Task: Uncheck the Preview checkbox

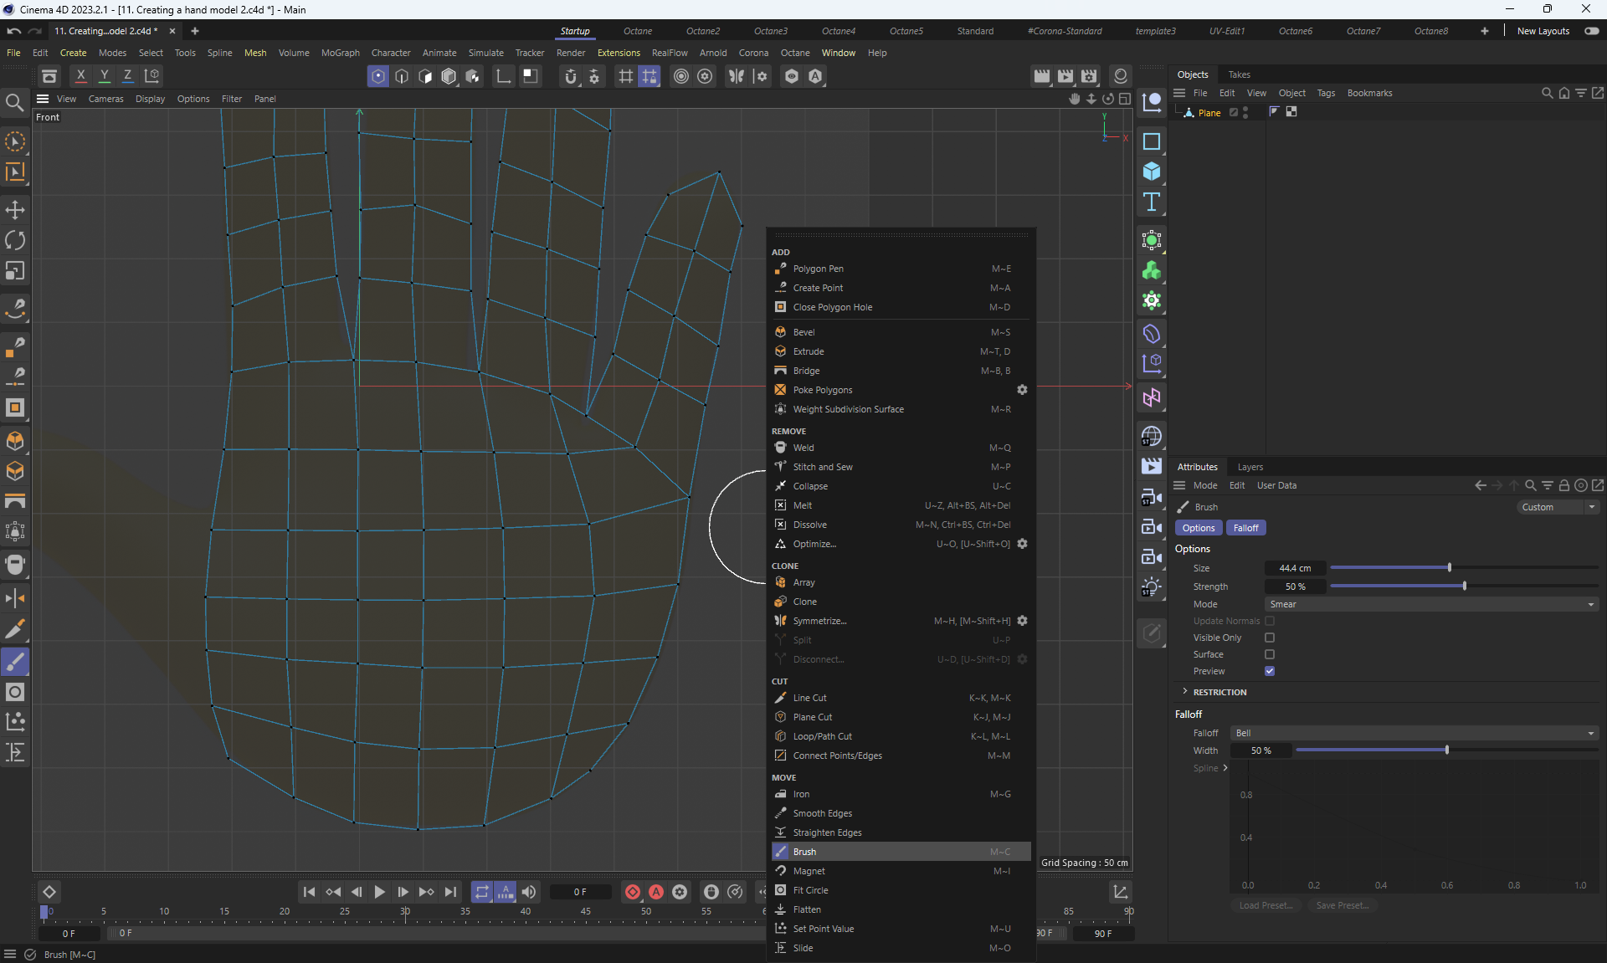Action: click(x=1270, y=671)
